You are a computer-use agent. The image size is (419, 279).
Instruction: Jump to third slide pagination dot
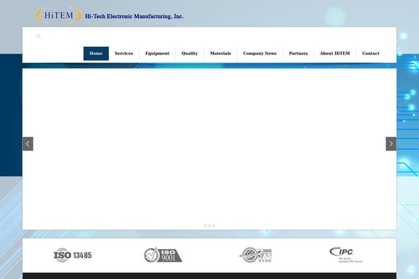tap(214, 226)
